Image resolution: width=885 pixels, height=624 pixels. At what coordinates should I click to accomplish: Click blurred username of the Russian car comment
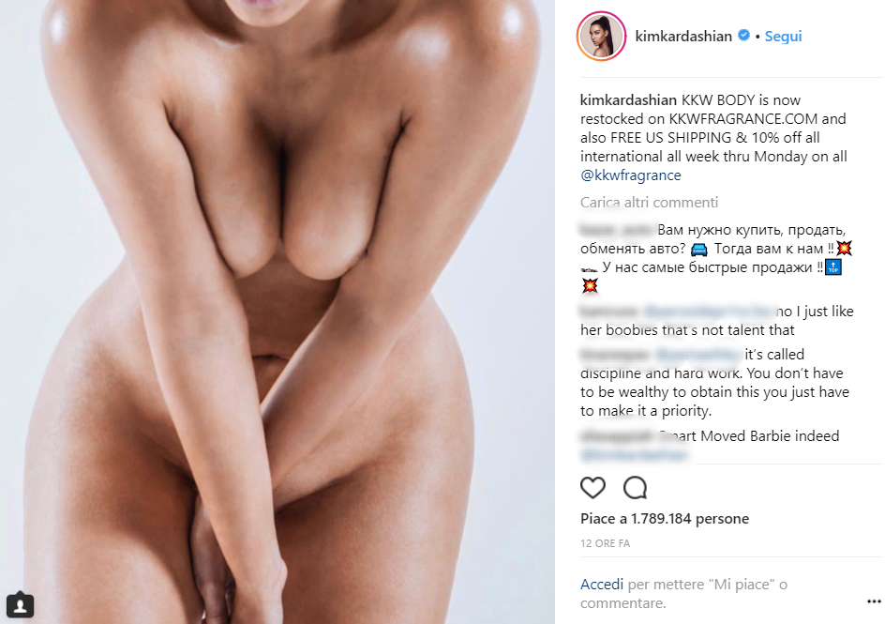(617, 230)
